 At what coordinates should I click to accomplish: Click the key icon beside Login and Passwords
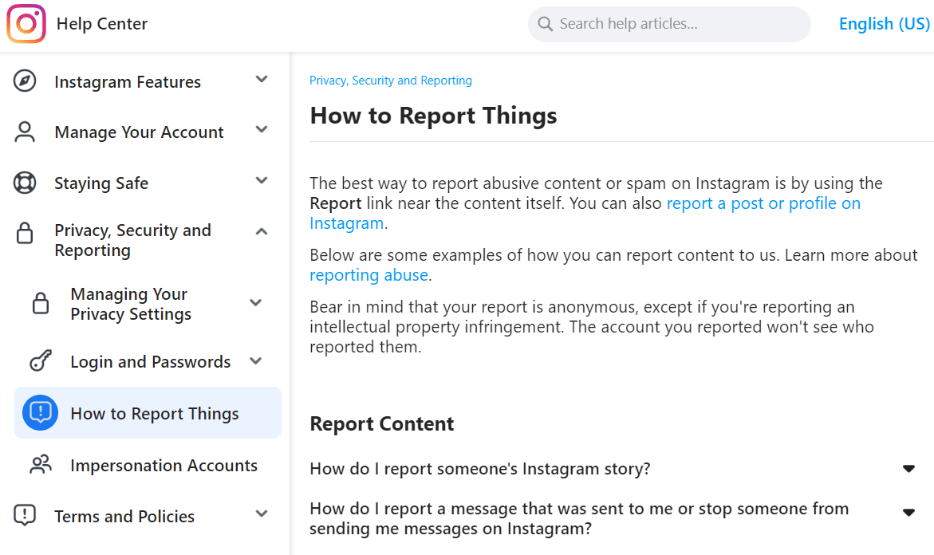41,361
